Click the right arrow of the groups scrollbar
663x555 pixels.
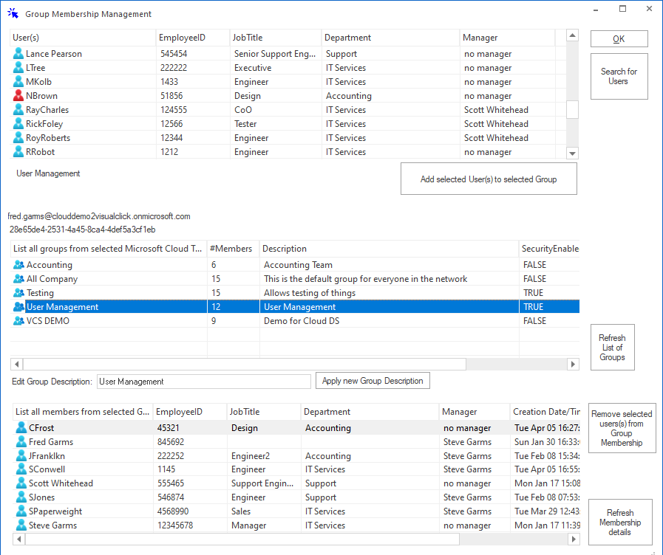pos(574,363)
